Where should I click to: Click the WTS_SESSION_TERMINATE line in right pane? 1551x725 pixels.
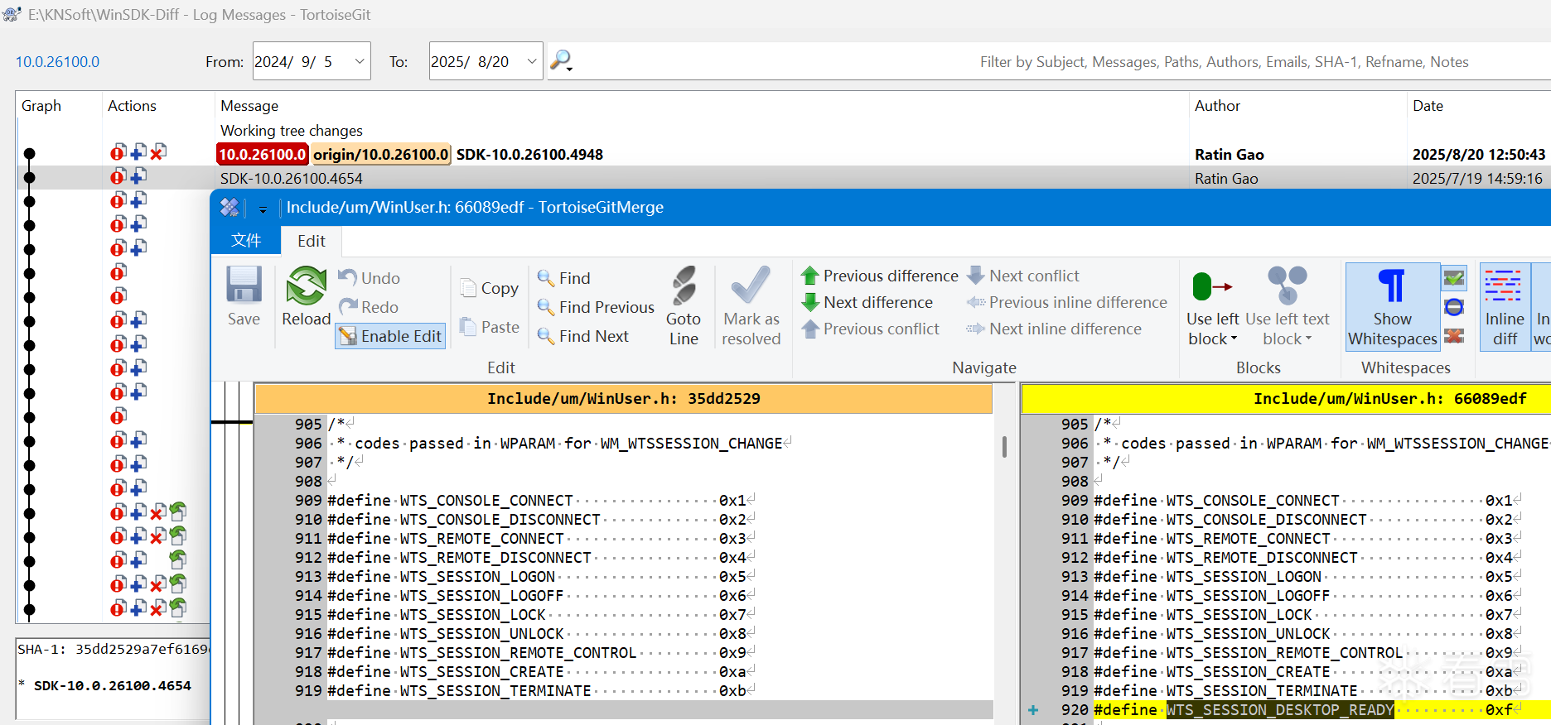[x=1308, y=691]
